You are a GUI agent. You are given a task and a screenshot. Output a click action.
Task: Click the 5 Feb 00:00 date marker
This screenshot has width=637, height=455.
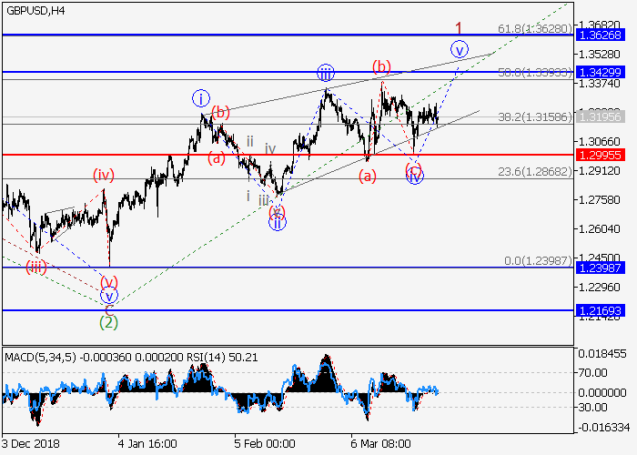click(x=263, y=445)
